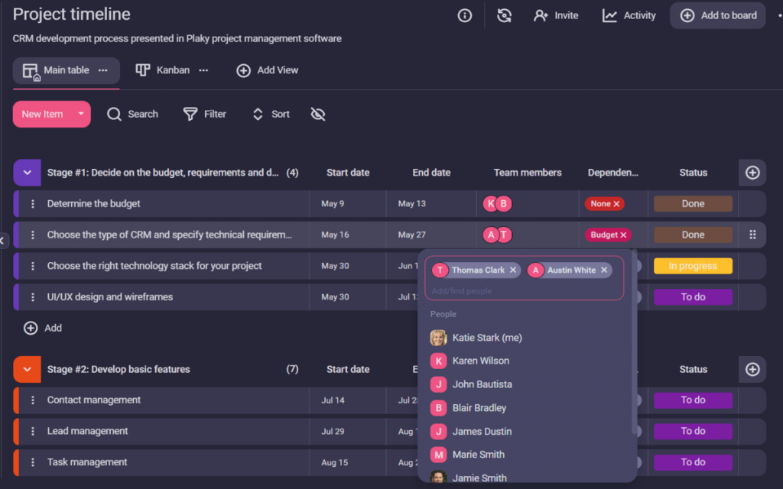Click the yellow In progress status

click(693, 266)
